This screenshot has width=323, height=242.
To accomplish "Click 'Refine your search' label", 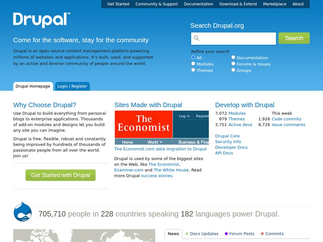I will (210, 51).
